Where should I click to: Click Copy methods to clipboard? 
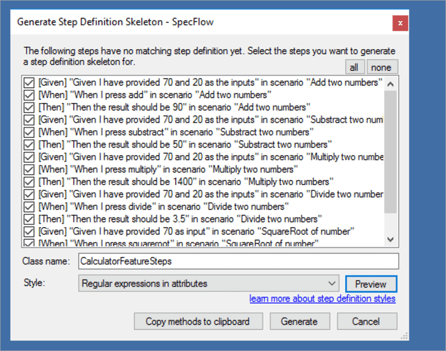[x=198, y=322]
